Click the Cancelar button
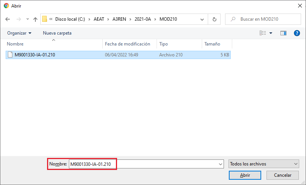This screenshot has width=306, height=185. click(283, 175)
